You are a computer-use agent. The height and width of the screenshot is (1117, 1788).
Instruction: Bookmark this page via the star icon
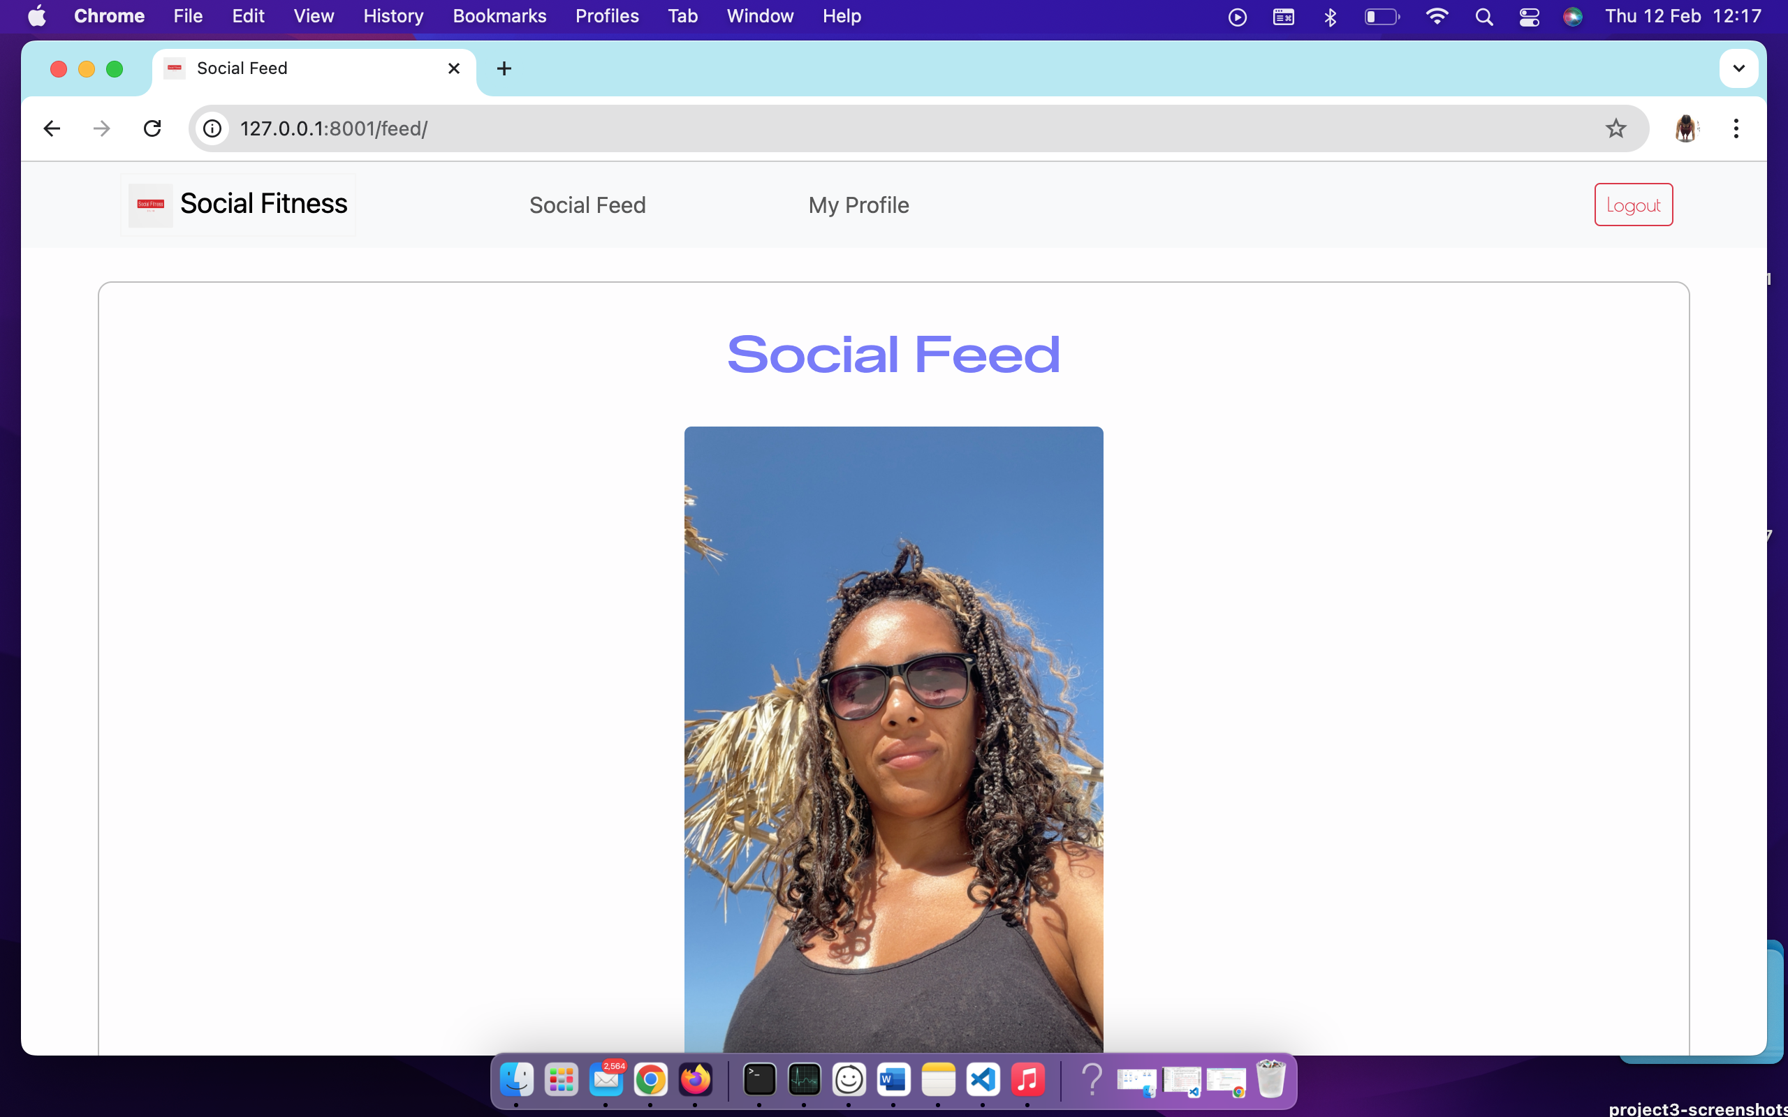(x=1615, y=128)
